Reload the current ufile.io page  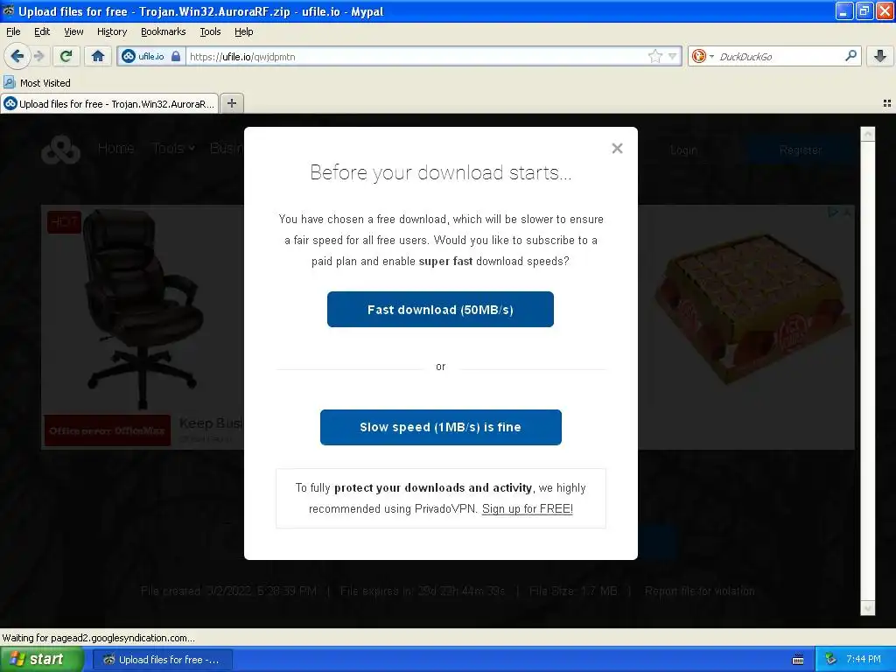click(66, 56)
